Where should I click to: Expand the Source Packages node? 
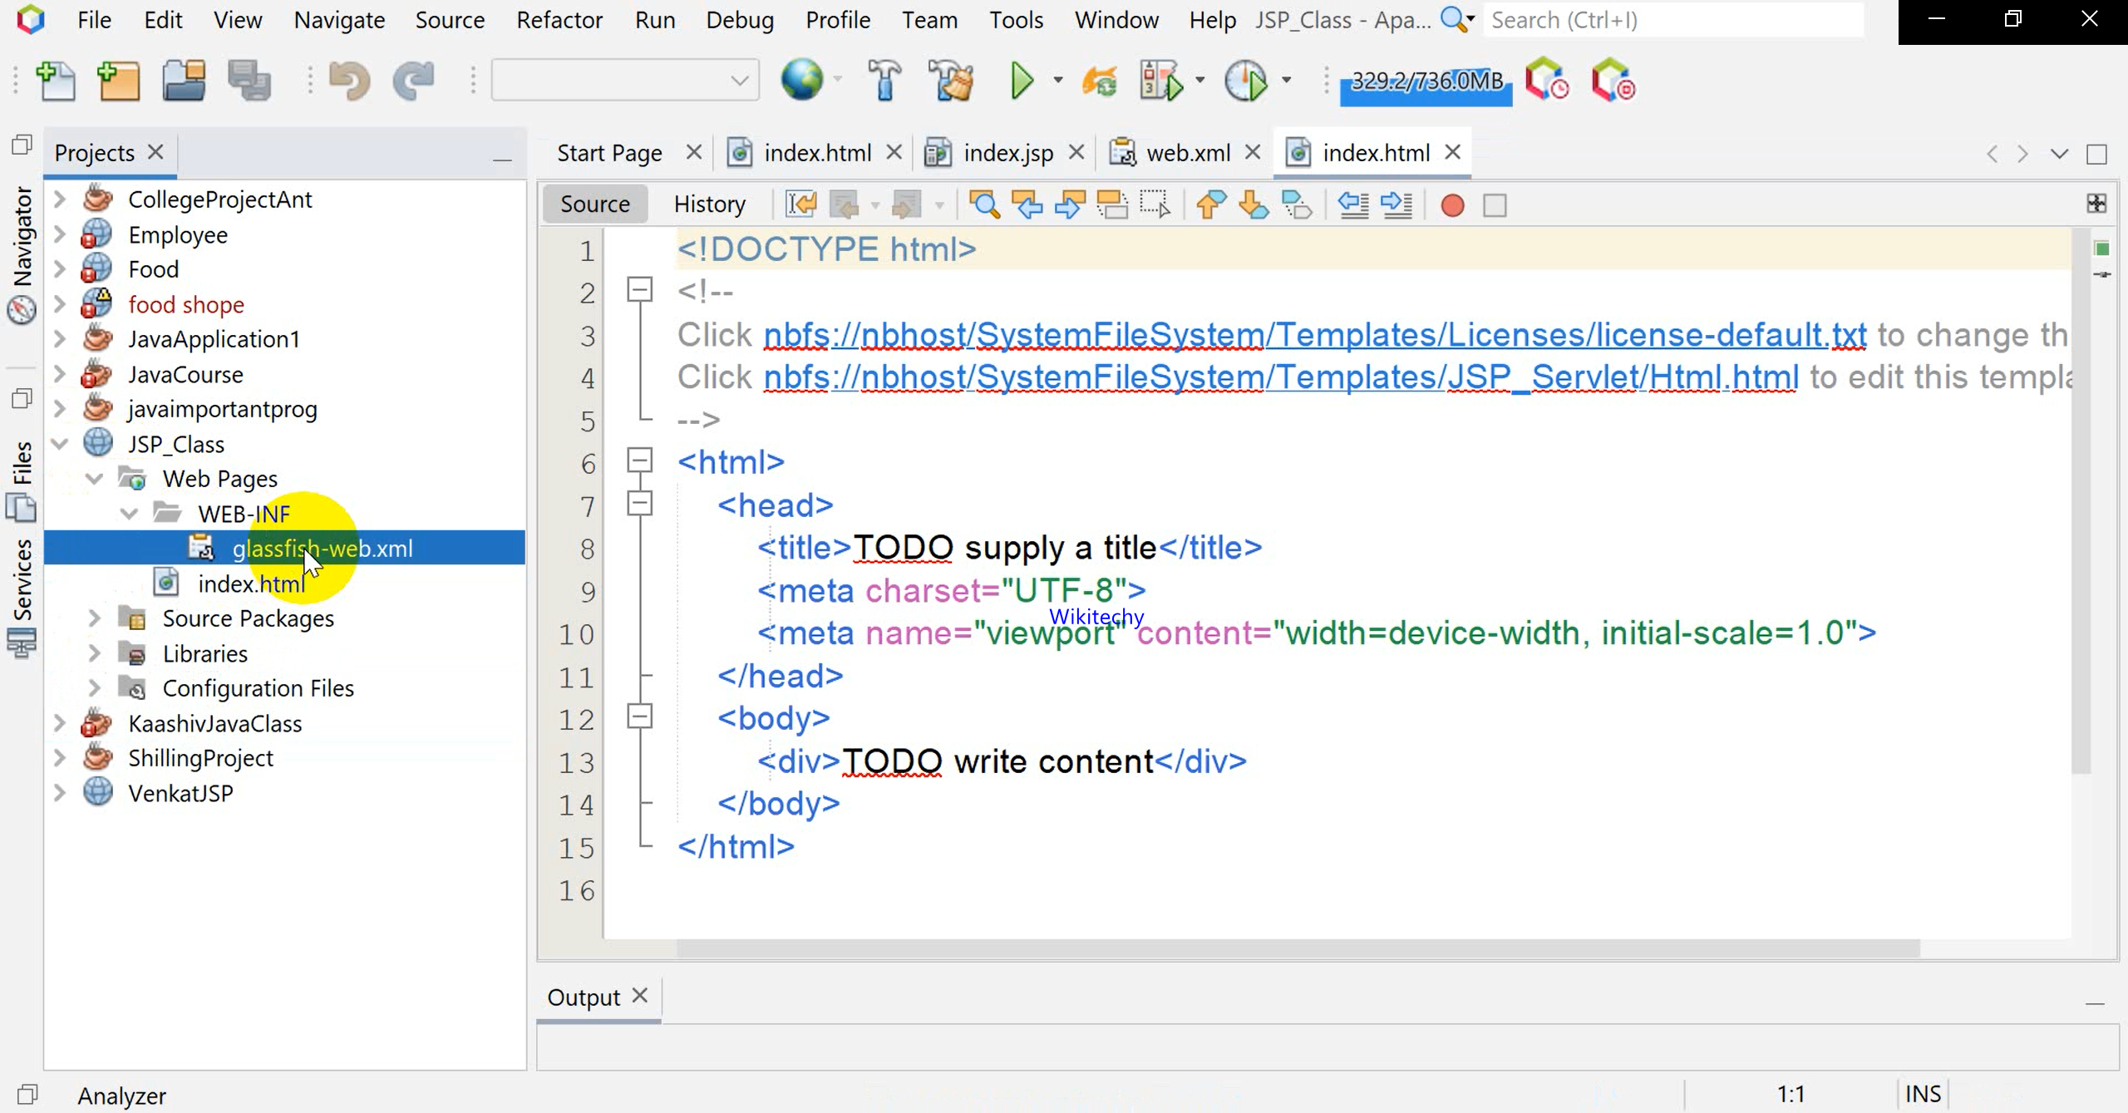[95, 618]
